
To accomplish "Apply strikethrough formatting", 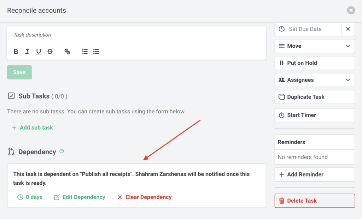I will (x=50, y=52).
